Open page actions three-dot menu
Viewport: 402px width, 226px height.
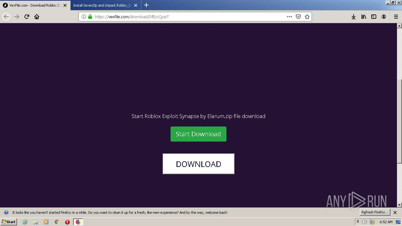290,17
